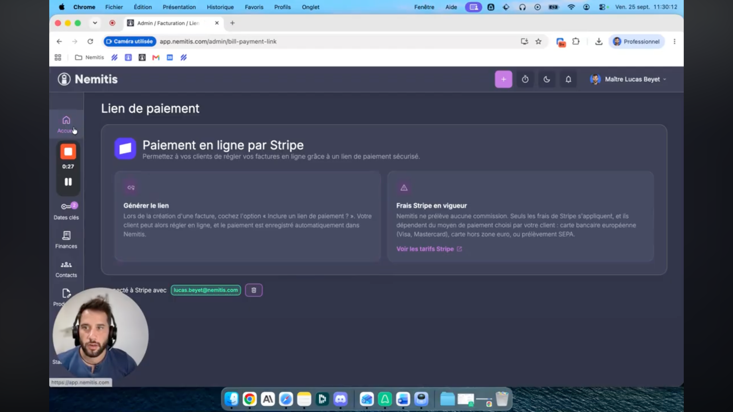Stop the recording with orange button

coord(68,152)
